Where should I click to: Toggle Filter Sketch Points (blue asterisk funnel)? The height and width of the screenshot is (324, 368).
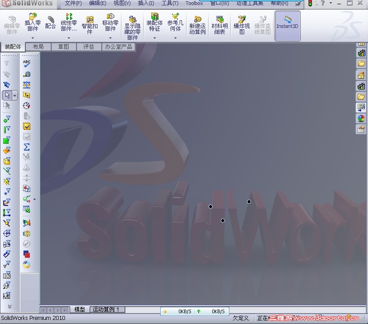(x=7, y=192)
